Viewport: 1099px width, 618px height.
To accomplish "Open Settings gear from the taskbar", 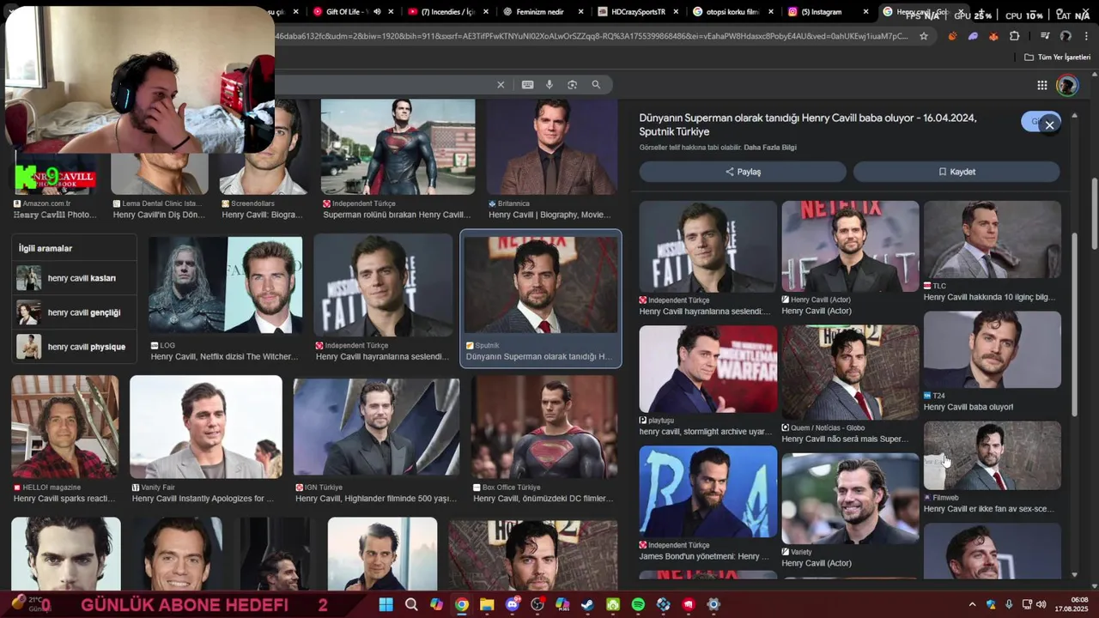I will [713, 604].
